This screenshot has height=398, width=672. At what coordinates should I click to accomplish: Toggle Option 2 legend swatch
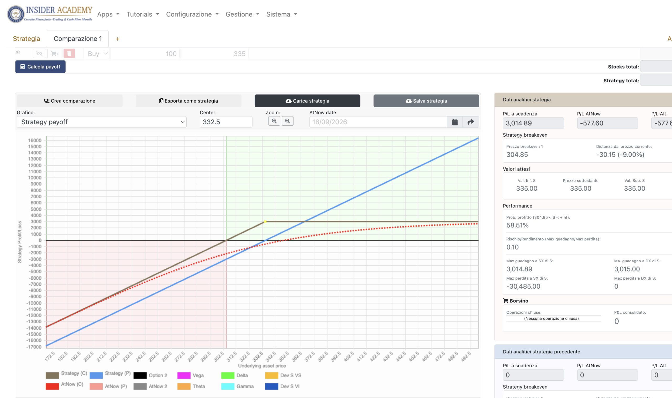click(140, 375)
